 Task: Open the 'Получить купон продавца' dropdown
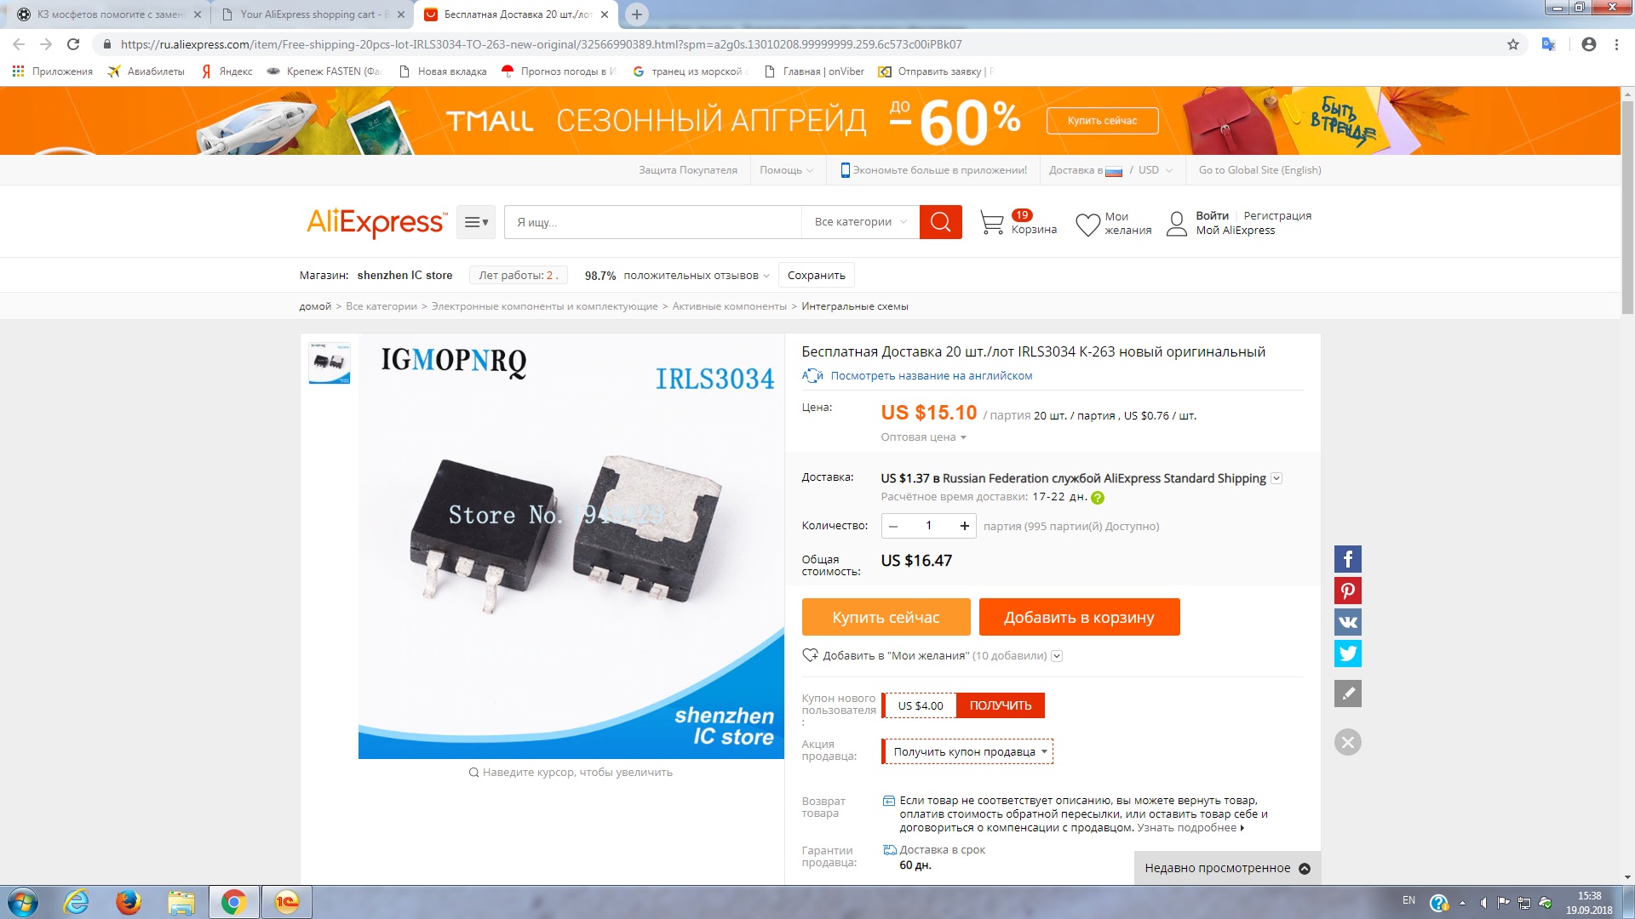968,751
